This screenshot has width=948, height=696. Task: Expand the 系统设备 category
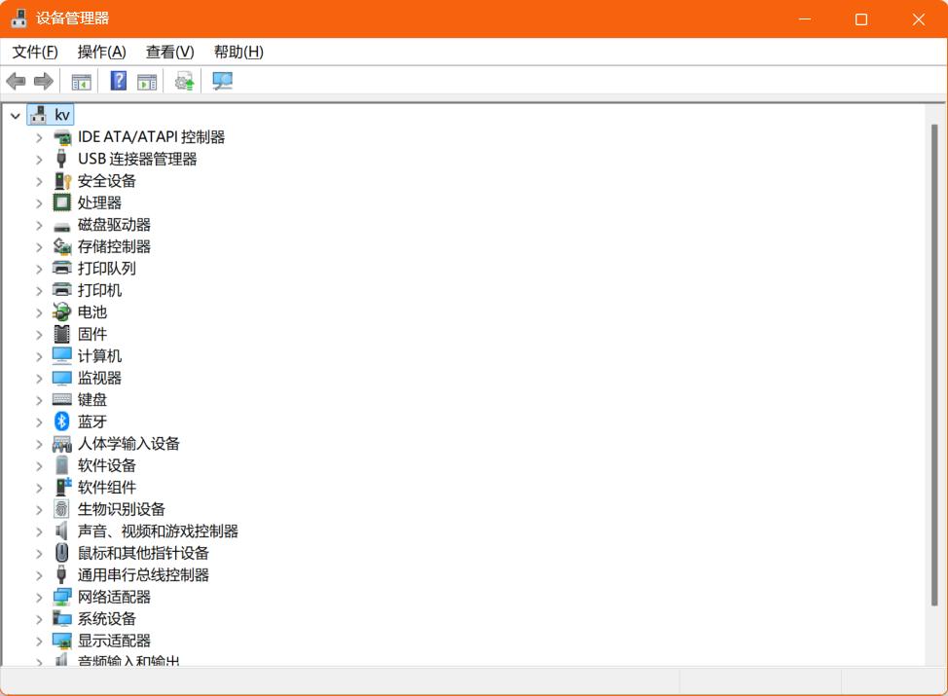pyautogui.click(x=39, y=619)
